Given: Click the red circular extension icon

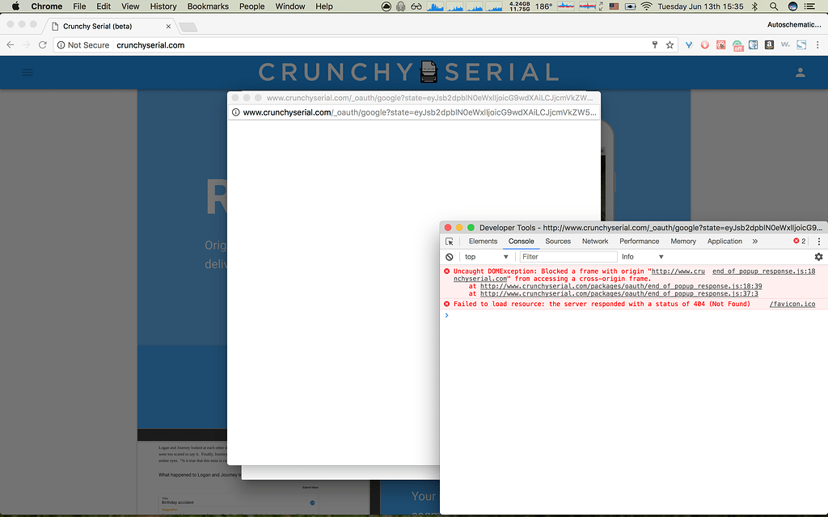Looking at the screenshot, I should point(704,45).
